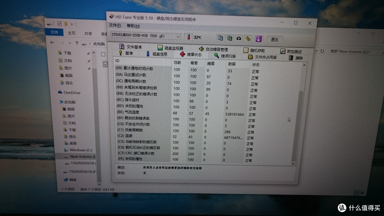Screen dimensions: 384x216
Task: Open the 文件夹占用率 folder usage tab
Action: click(262, 57)
